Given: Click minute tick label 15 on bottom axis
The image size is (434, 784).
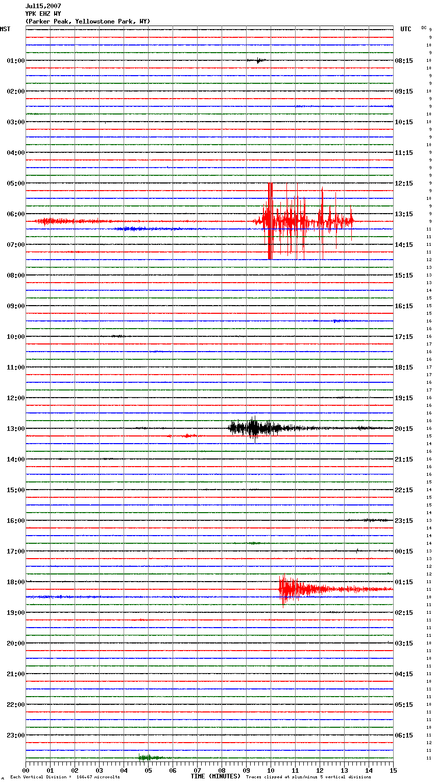Looking at the screenshot, I should [x=393, y=770].
